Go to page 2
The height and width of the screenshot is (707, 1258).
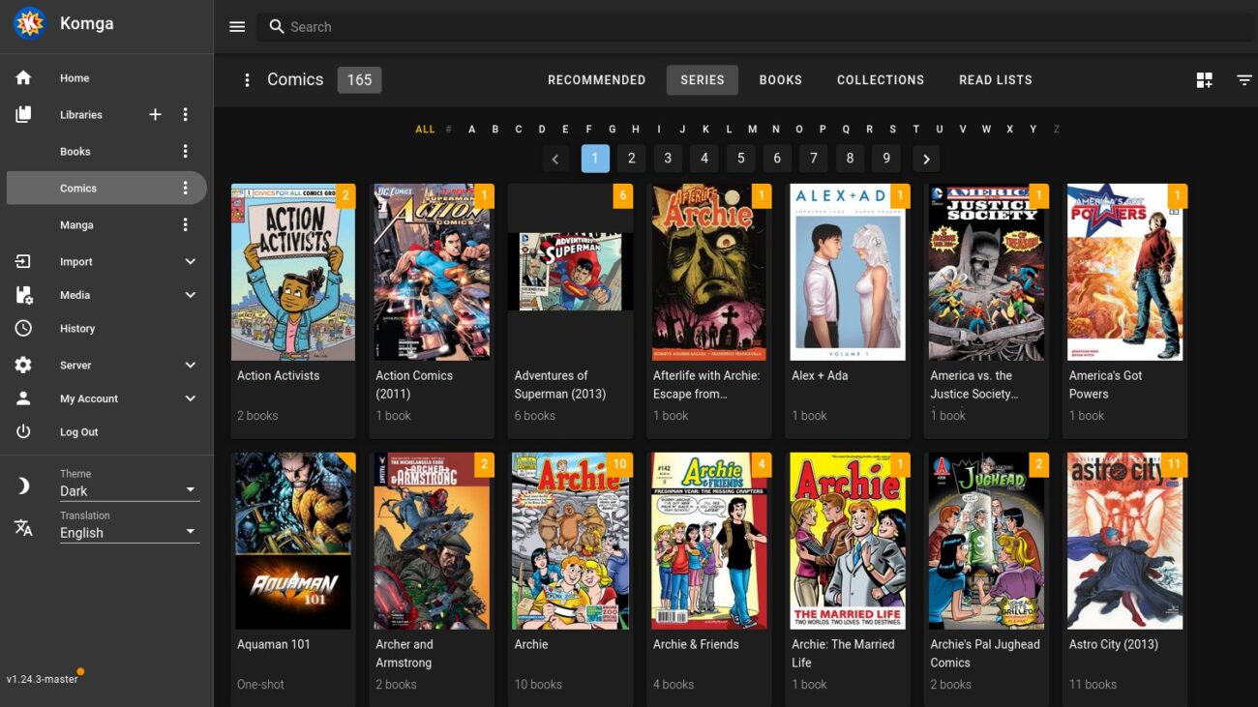(632, 159)
